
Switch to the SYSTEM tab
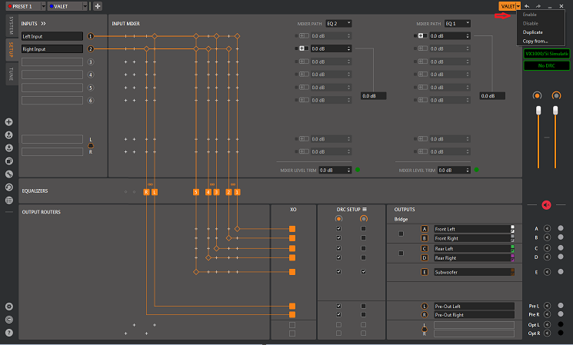coord(12,25)
